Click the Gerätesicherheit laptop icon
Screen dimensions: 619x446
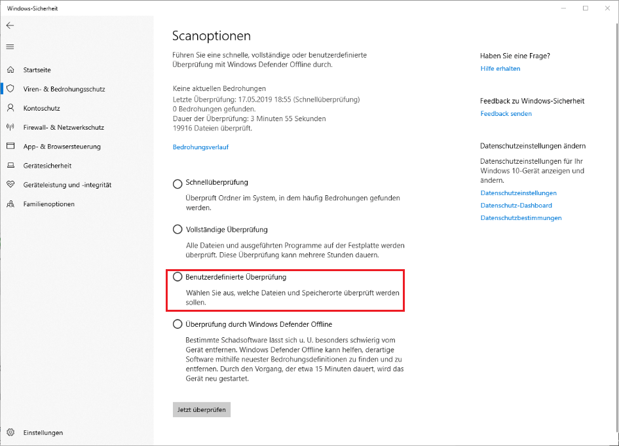coord(10,166)
